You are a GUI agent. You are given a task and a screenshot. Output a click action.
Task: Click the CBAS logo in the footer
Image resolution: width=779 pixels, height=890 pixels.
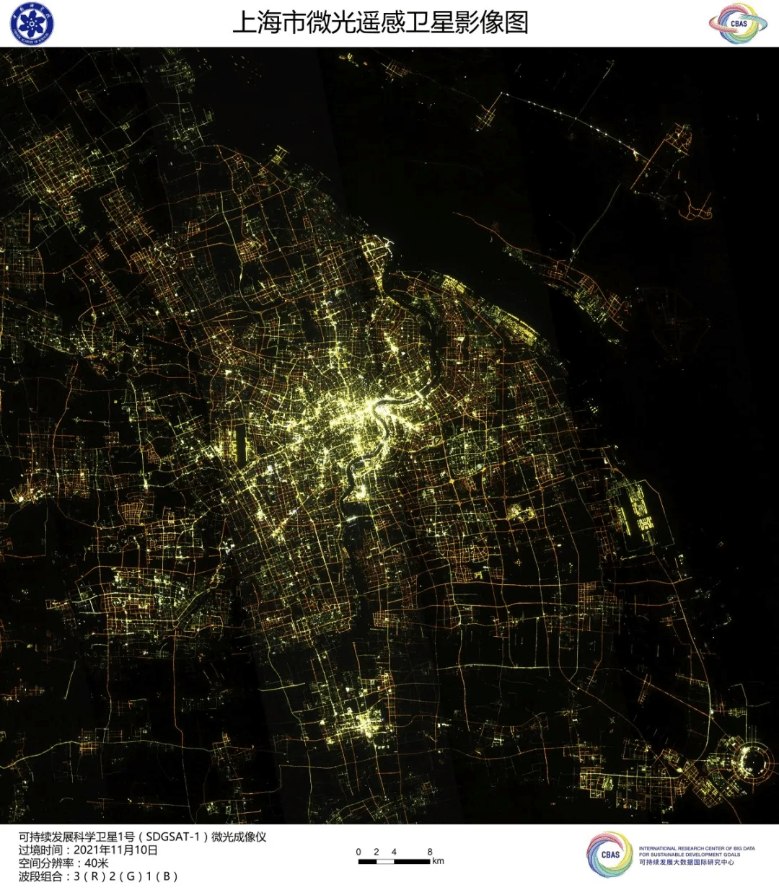[x=609, y=855]
